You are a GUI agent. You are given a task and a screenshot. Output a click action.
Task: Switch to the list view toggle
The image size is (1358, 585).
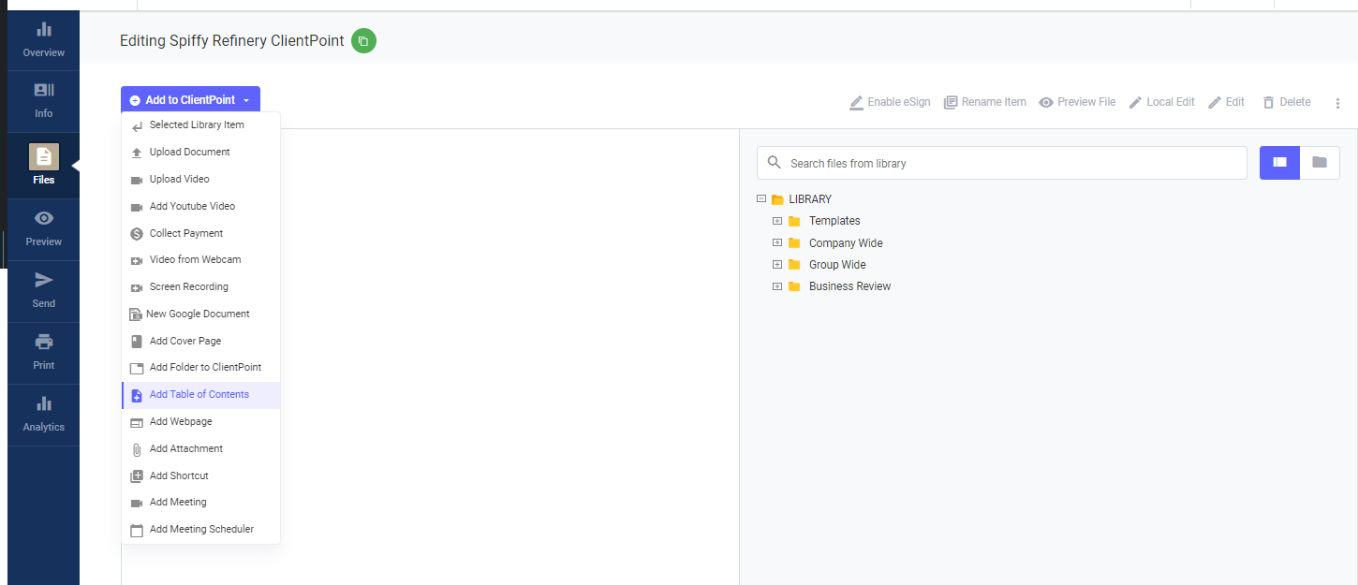[1279, 163]
